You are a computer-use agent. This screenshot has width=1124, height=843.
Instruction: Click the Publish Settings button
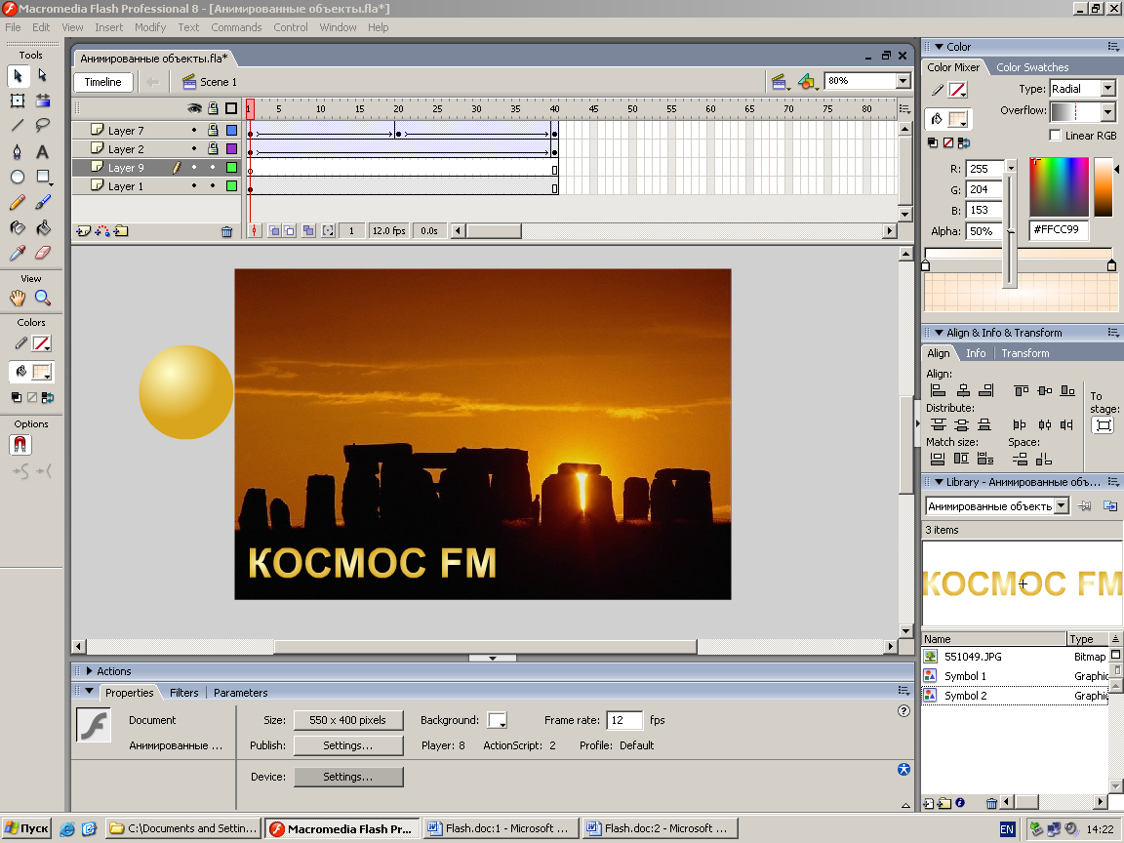click(348, 745)
